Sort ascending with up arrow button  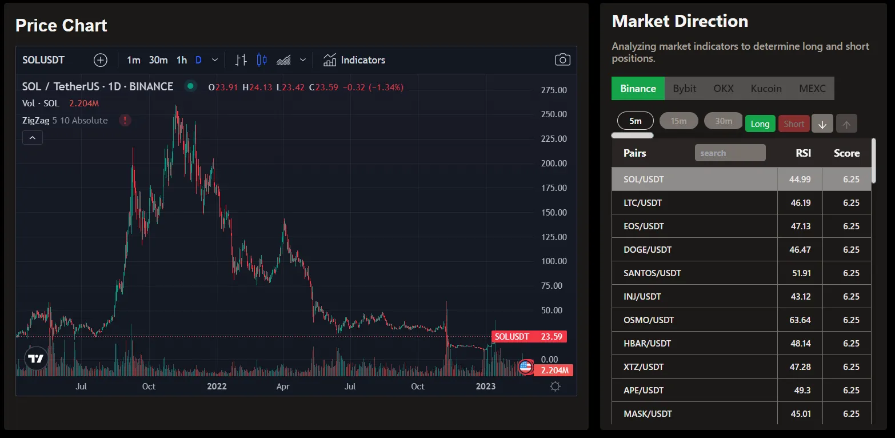pos(846,124)
